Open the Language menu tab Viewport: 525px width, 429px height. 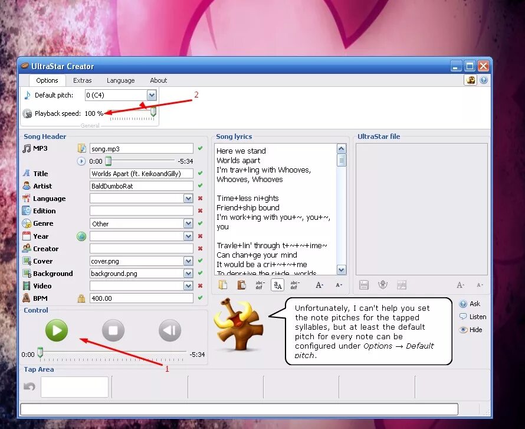point(120,80)
